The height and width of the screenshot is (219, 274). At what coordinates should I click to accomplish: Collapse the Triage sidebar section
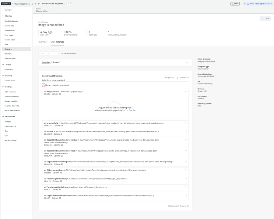(3, 65)
